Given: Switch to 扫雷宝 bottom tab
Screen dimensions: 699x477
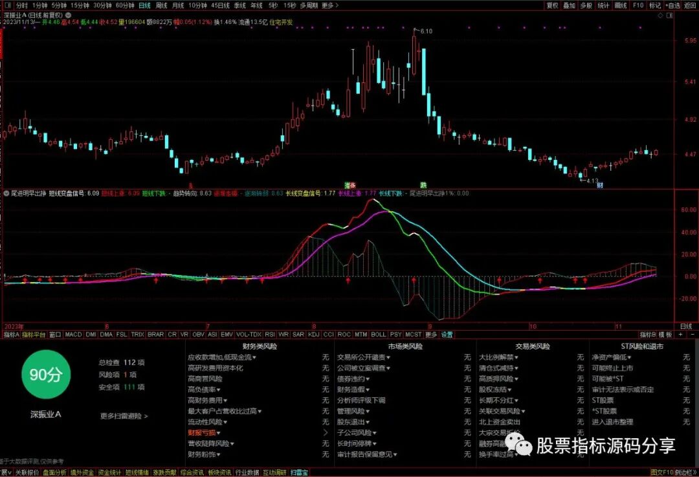Looking at the screenshot, I should (300, 472).
